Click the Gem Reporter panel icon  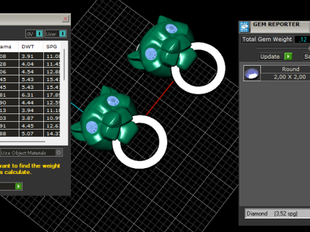[x=244, y=27]
